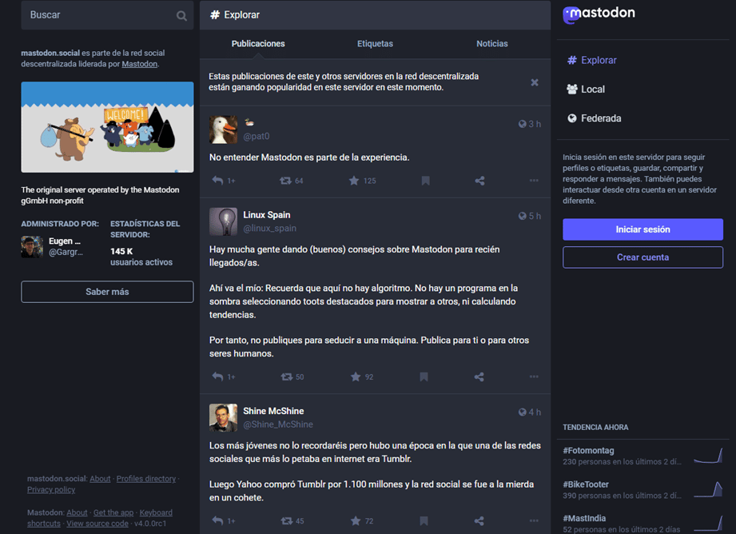Open the Get the app link
736x534 pixels.
[113, 512]
